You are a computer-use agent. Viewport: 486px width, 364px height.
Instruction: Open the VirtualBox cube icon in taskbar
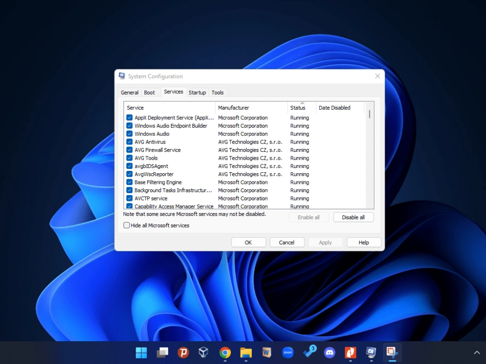[x=204, y=352]
